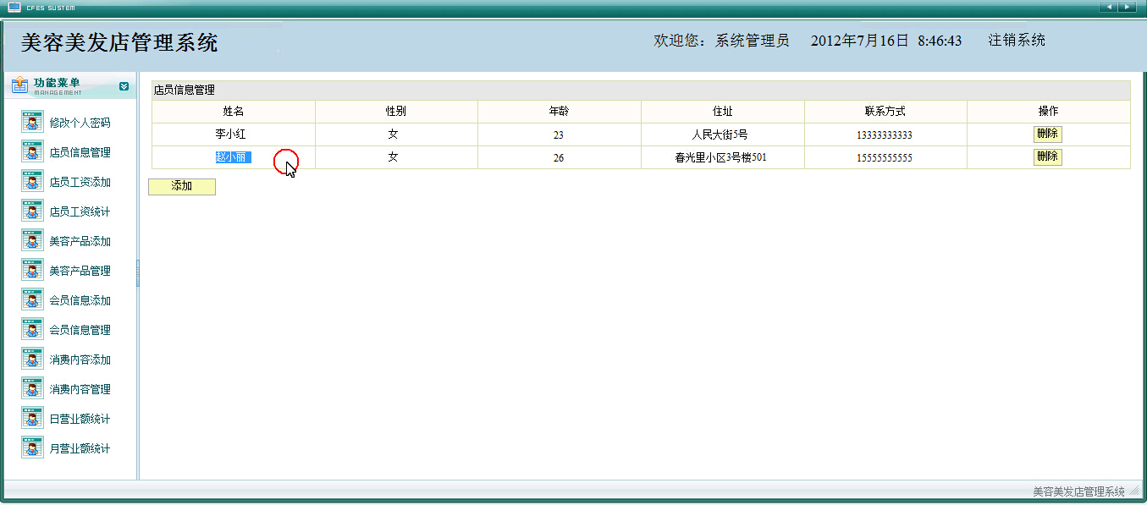Click phone cell 13333333333
This screenshot has width=1147, height=505.
885,134
